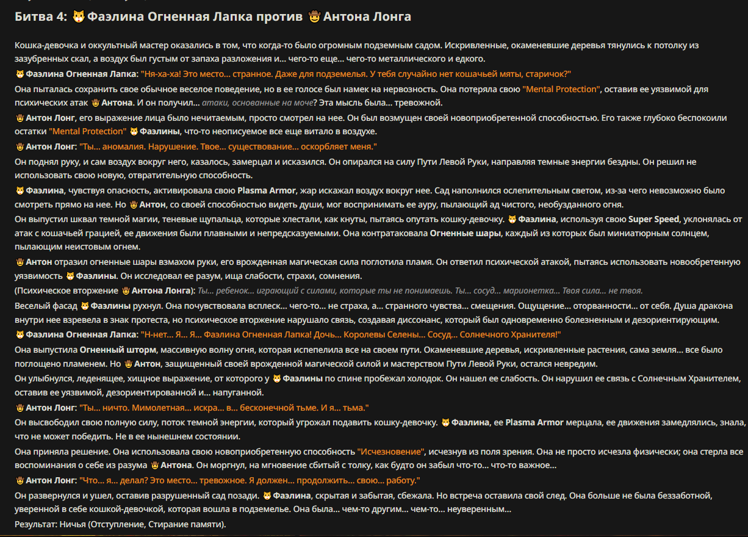Click the orange "Исчезновение" ability text
748x537 pixels.
pyautogui.click(x=390, y=451)
